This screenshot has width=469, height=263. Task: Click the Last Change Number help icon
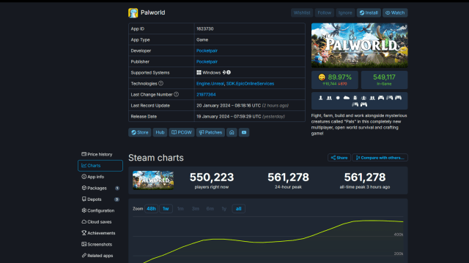pos(177,94)
